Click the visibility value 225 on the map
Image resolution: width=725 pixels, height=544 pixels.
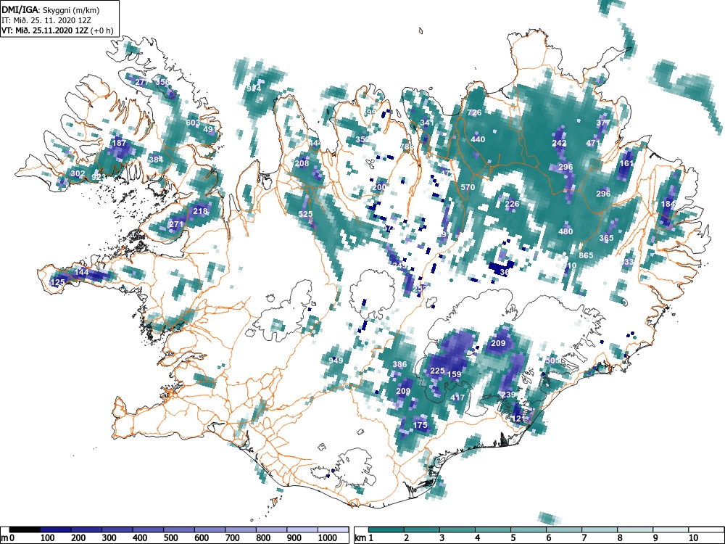click(437, 371)
